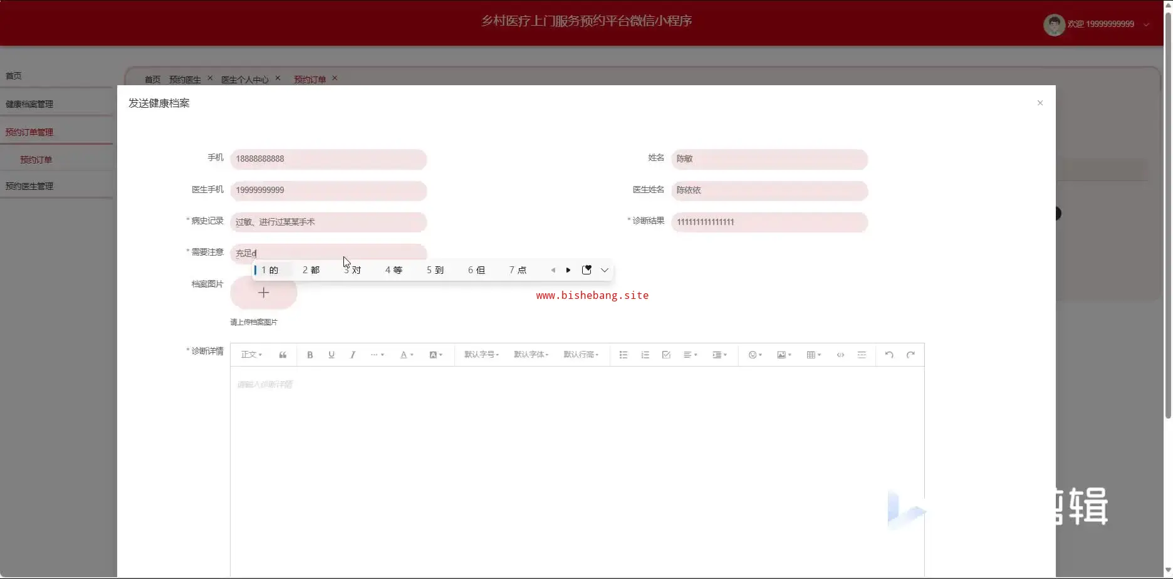Open the indent options dropdown

click(x=719, y=355)
